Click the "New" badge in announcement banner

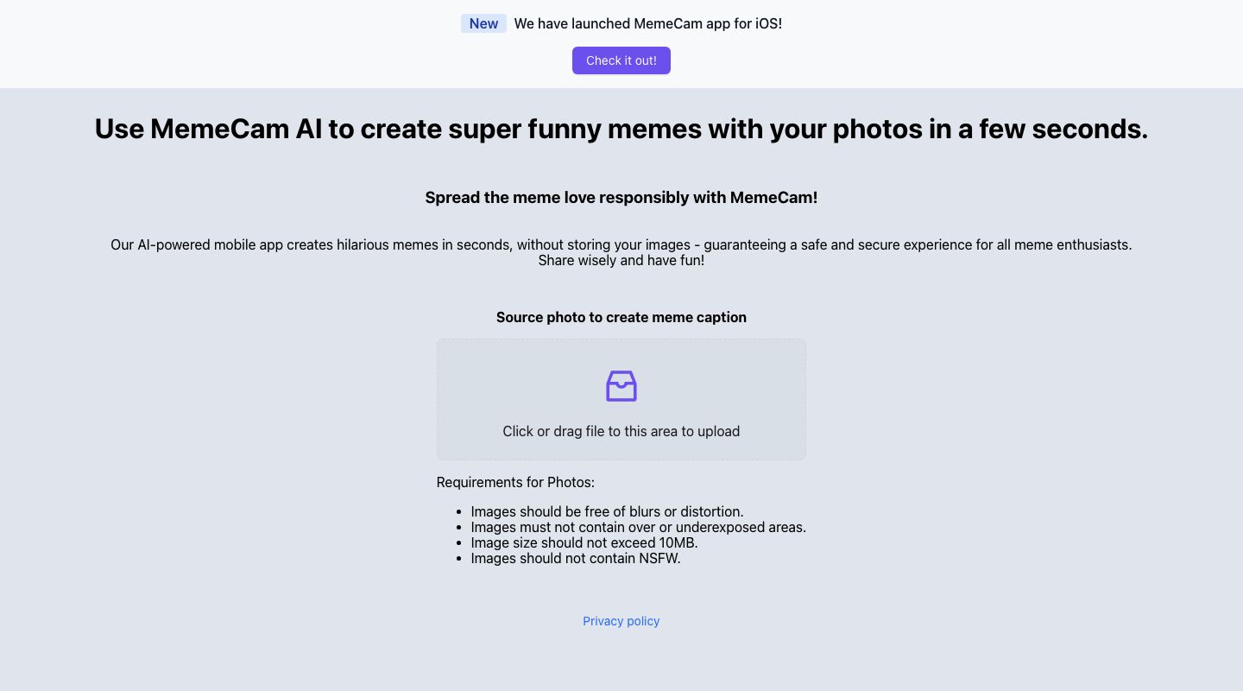[x=483, y=23]
